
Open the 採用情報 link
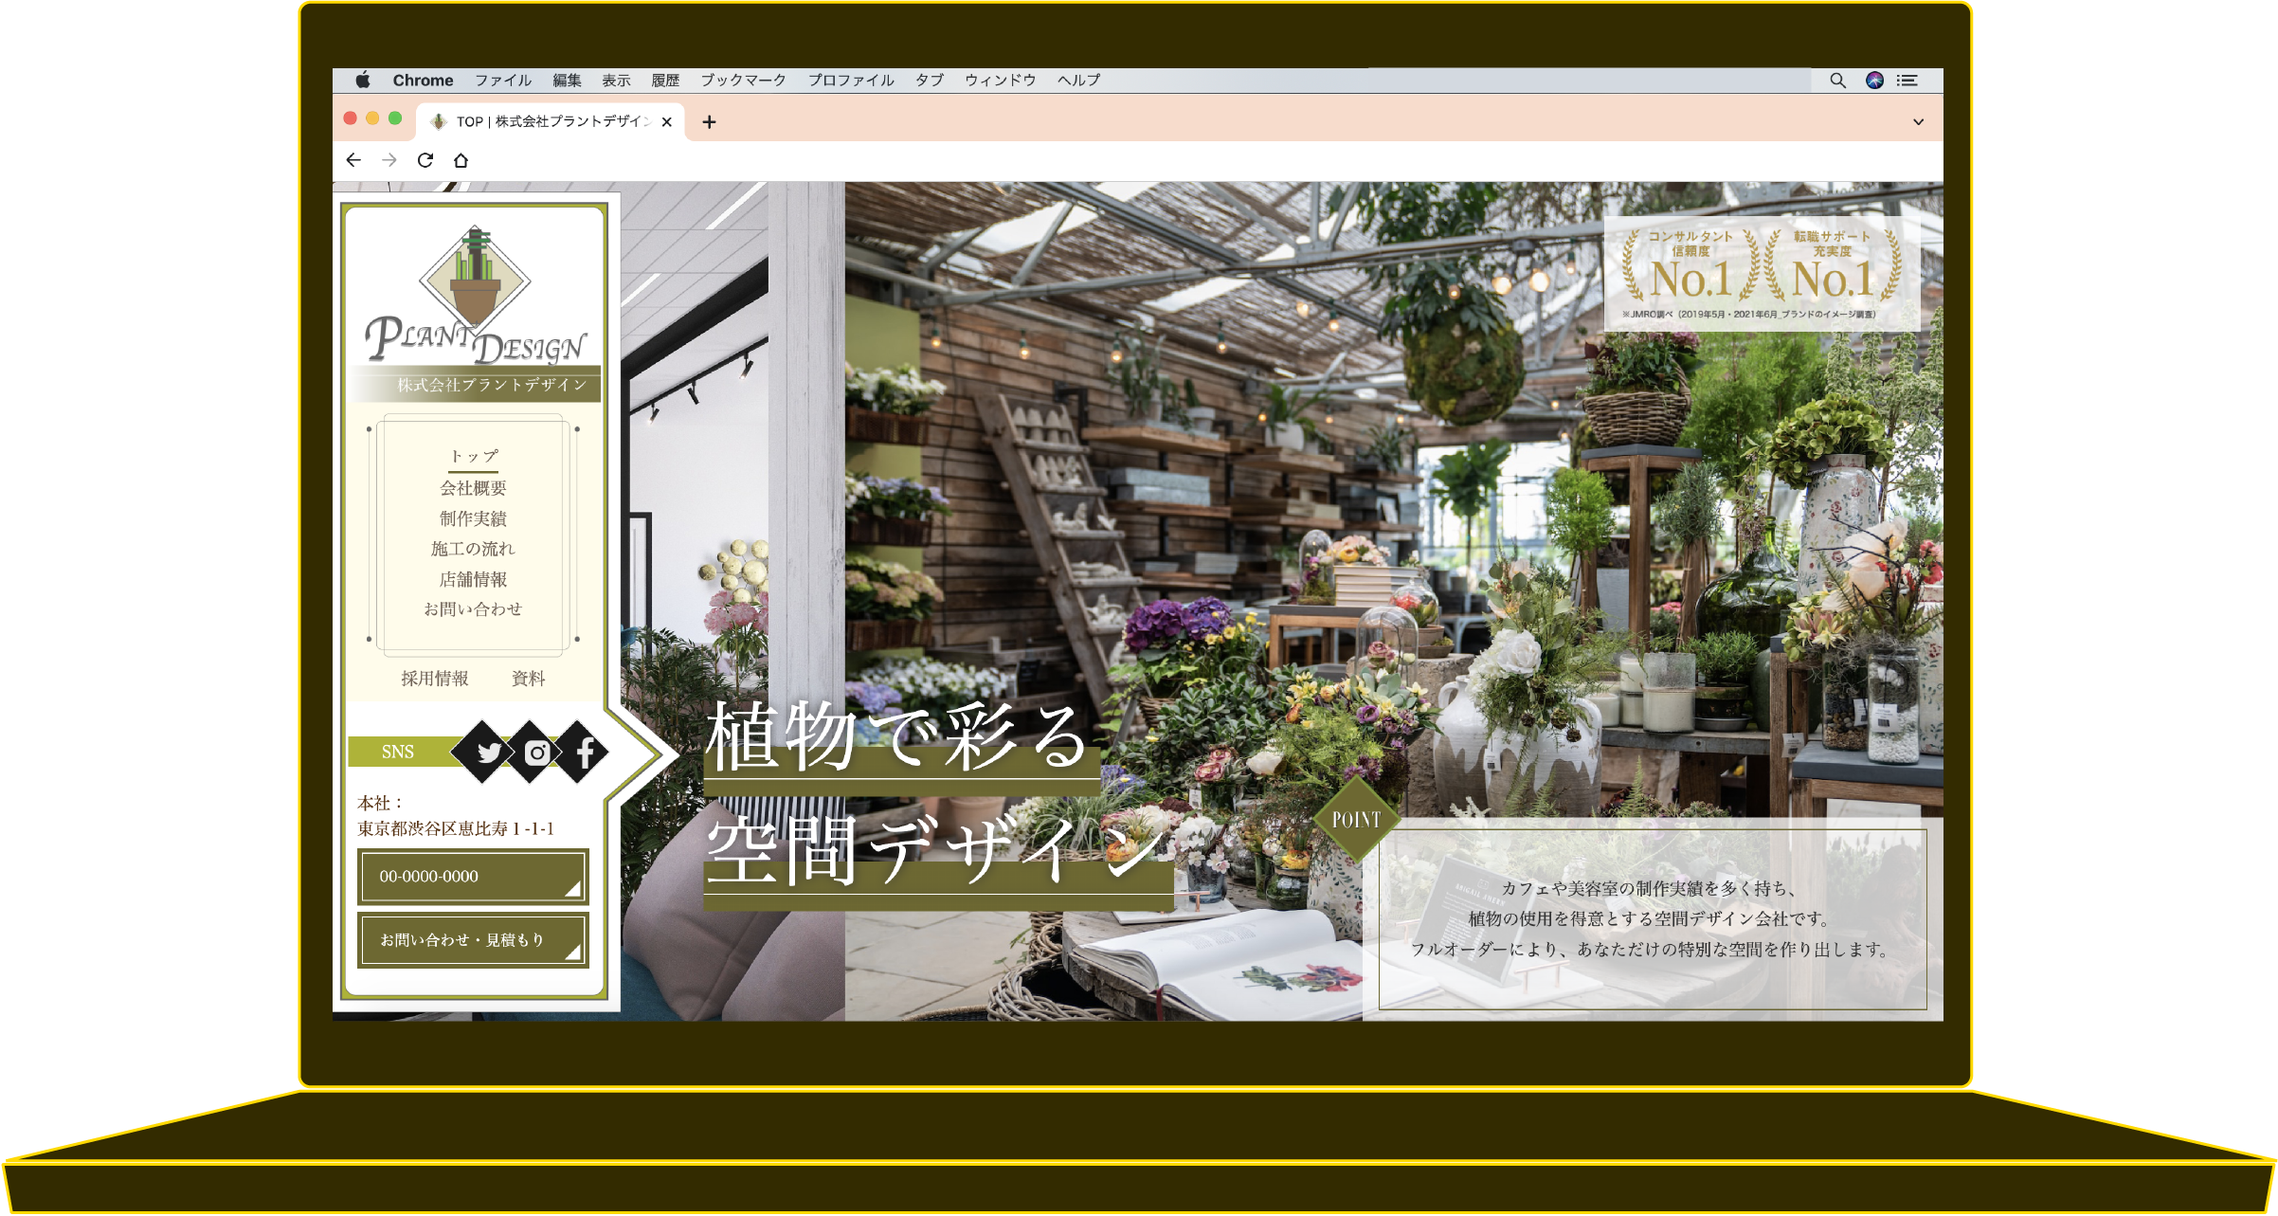434,679
